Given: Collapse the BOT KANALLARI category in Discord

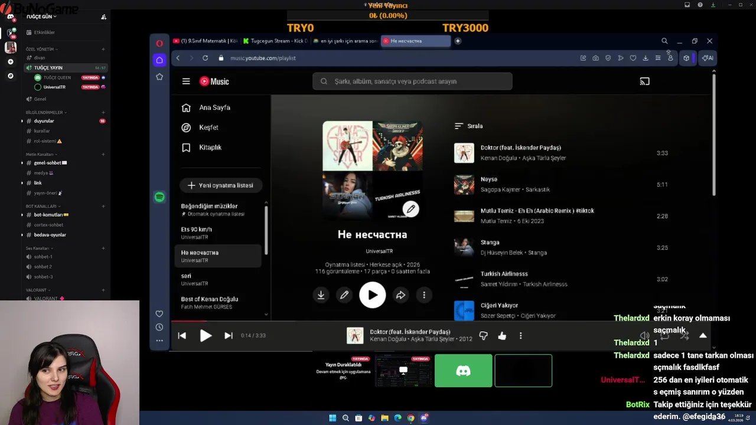Looking at the screenshot, I should pyautogui.click(x=43, y=206).
